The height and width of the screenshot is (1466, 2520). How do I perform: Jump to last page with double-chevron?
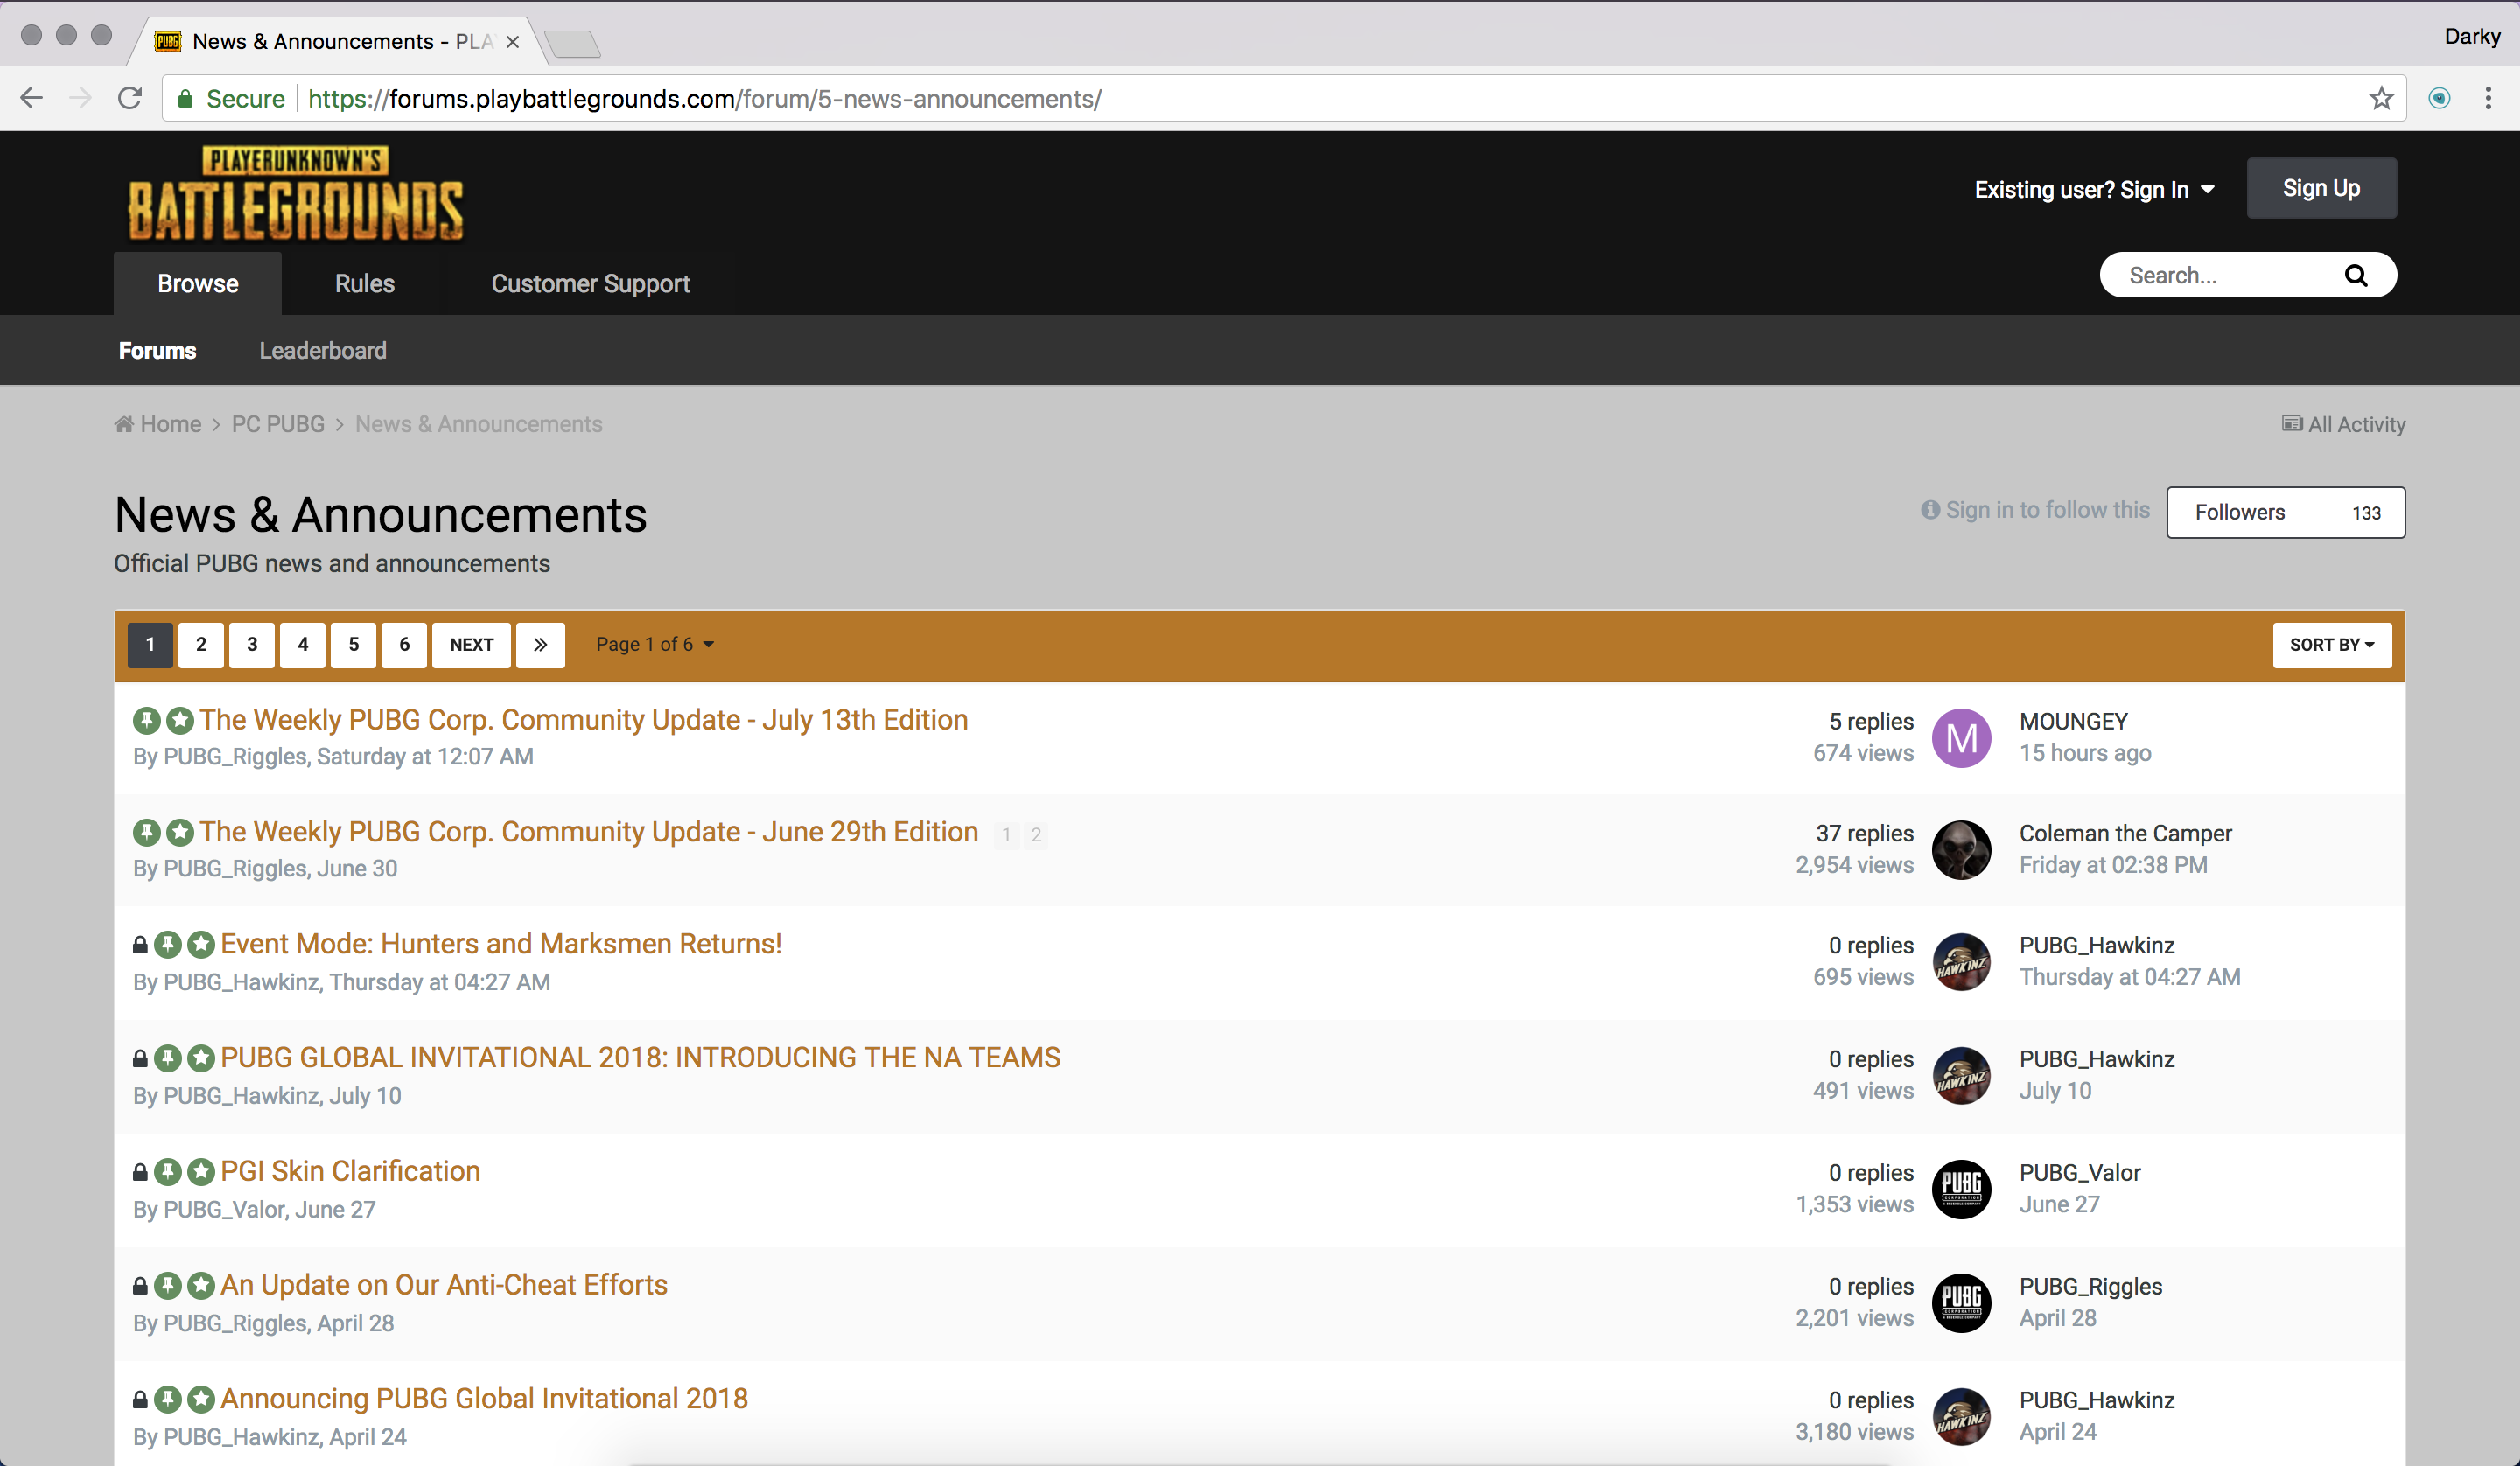540,645
